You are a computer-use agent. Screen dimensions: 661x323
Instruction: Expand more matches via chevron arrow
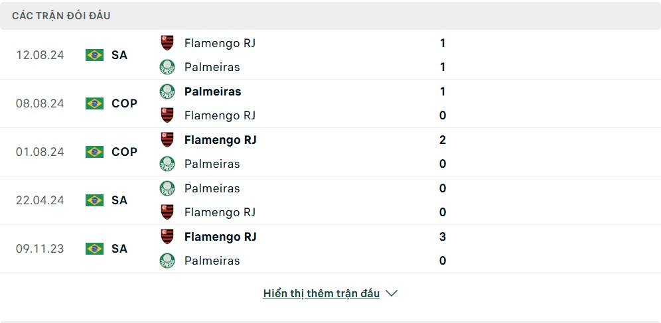point(392,293)
